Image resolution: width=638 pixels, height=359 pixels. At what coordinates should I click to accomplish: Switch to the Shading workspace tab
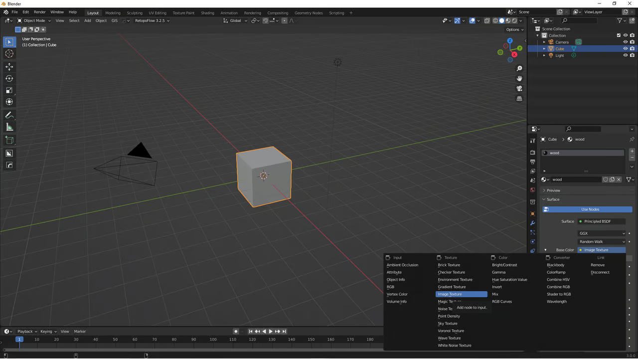click(x=207, y=12)
